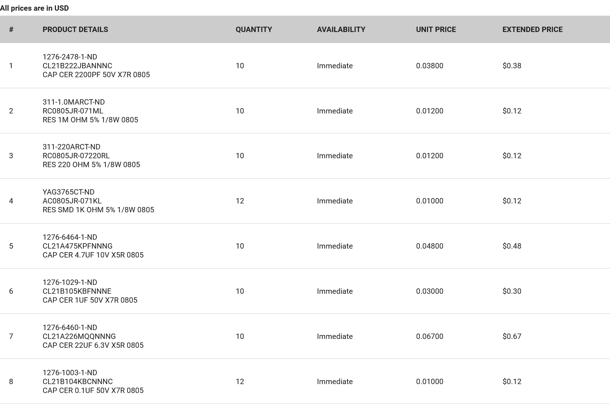Screen dimensions: 610x404
Task: Click description RES 1M OHM 5% 1/8W 0805
Action: click(x=90, y=120)
